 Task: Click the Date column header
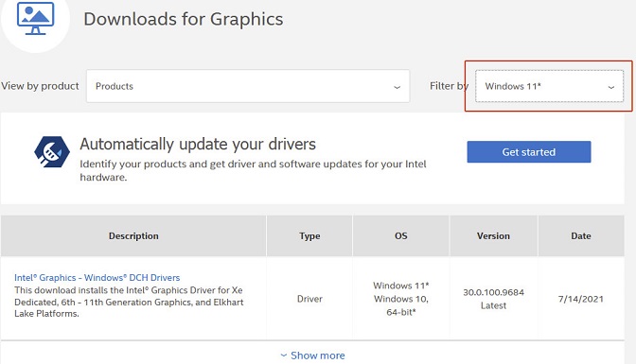point(581,236)
